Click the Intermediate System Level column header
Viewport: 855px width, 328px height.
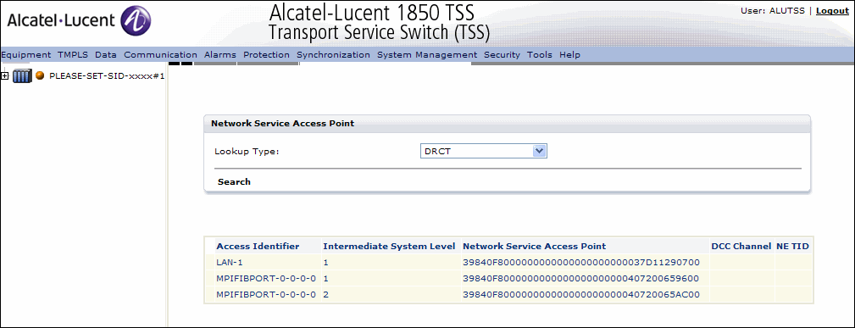(x=389, y=246)
